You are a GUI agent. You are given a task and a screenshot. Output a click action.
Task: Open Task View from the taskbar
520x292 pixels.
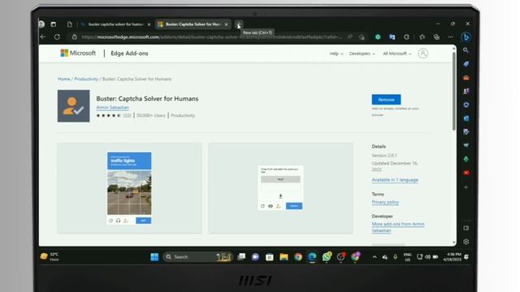[x=241, y=257]
